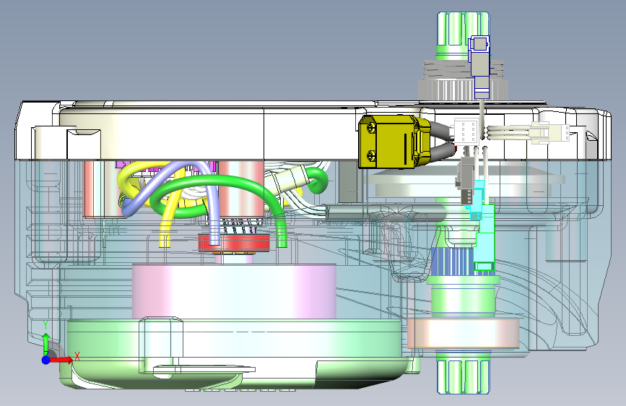Viewport: 626px width, 406px height.
Task: Pick the gray pin connector below white plug
Action: tap(465, 181)
